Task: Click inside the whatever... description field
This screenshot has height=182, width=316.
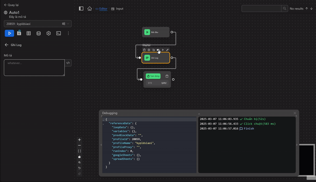Action: coord(34,67)
